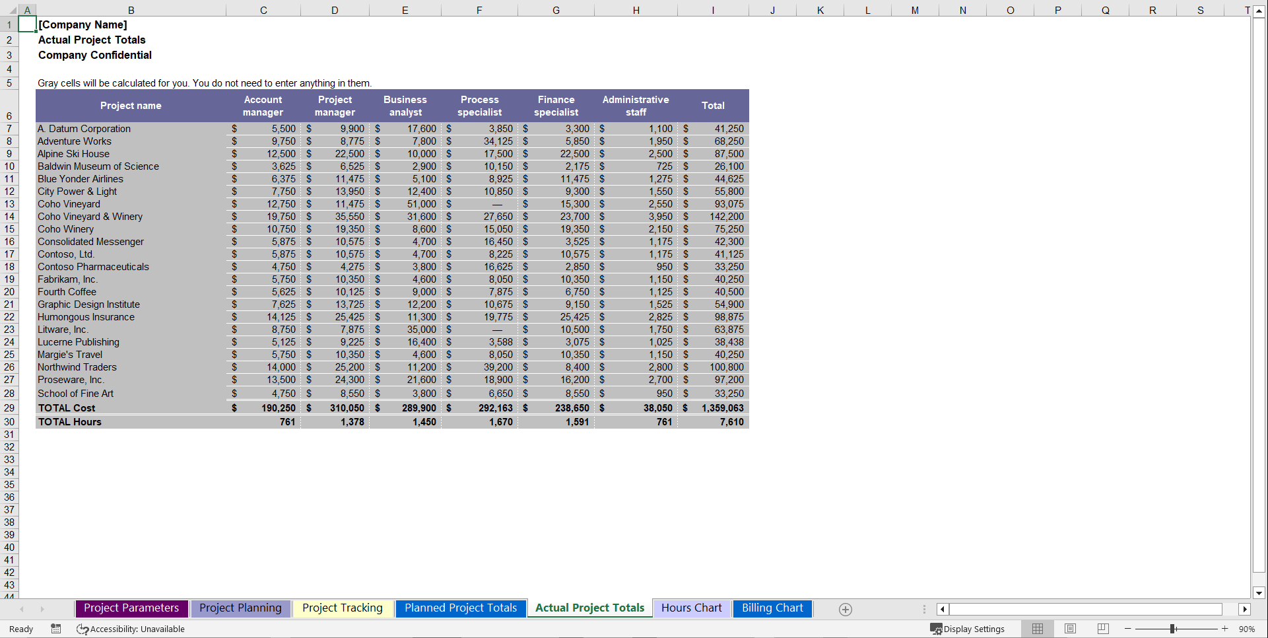Image resolution: width=1268 pixels, height=638 pixels.
Task: Select the Graphic Design Institute cell
Action: click(131, 304)
